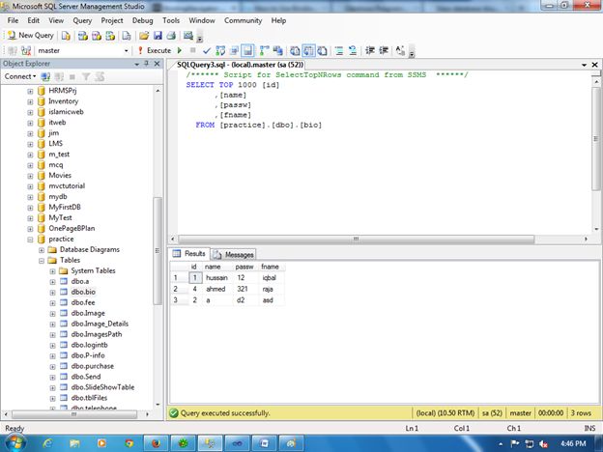The image size is (603, 452).
Task: Click the Parse query checkmark icon
Action: (206, 50)
